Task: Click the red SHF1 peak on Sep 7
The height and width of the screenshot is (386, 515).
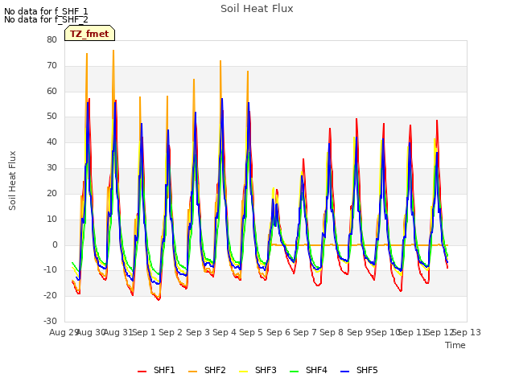Action: [x=303, y=159]
